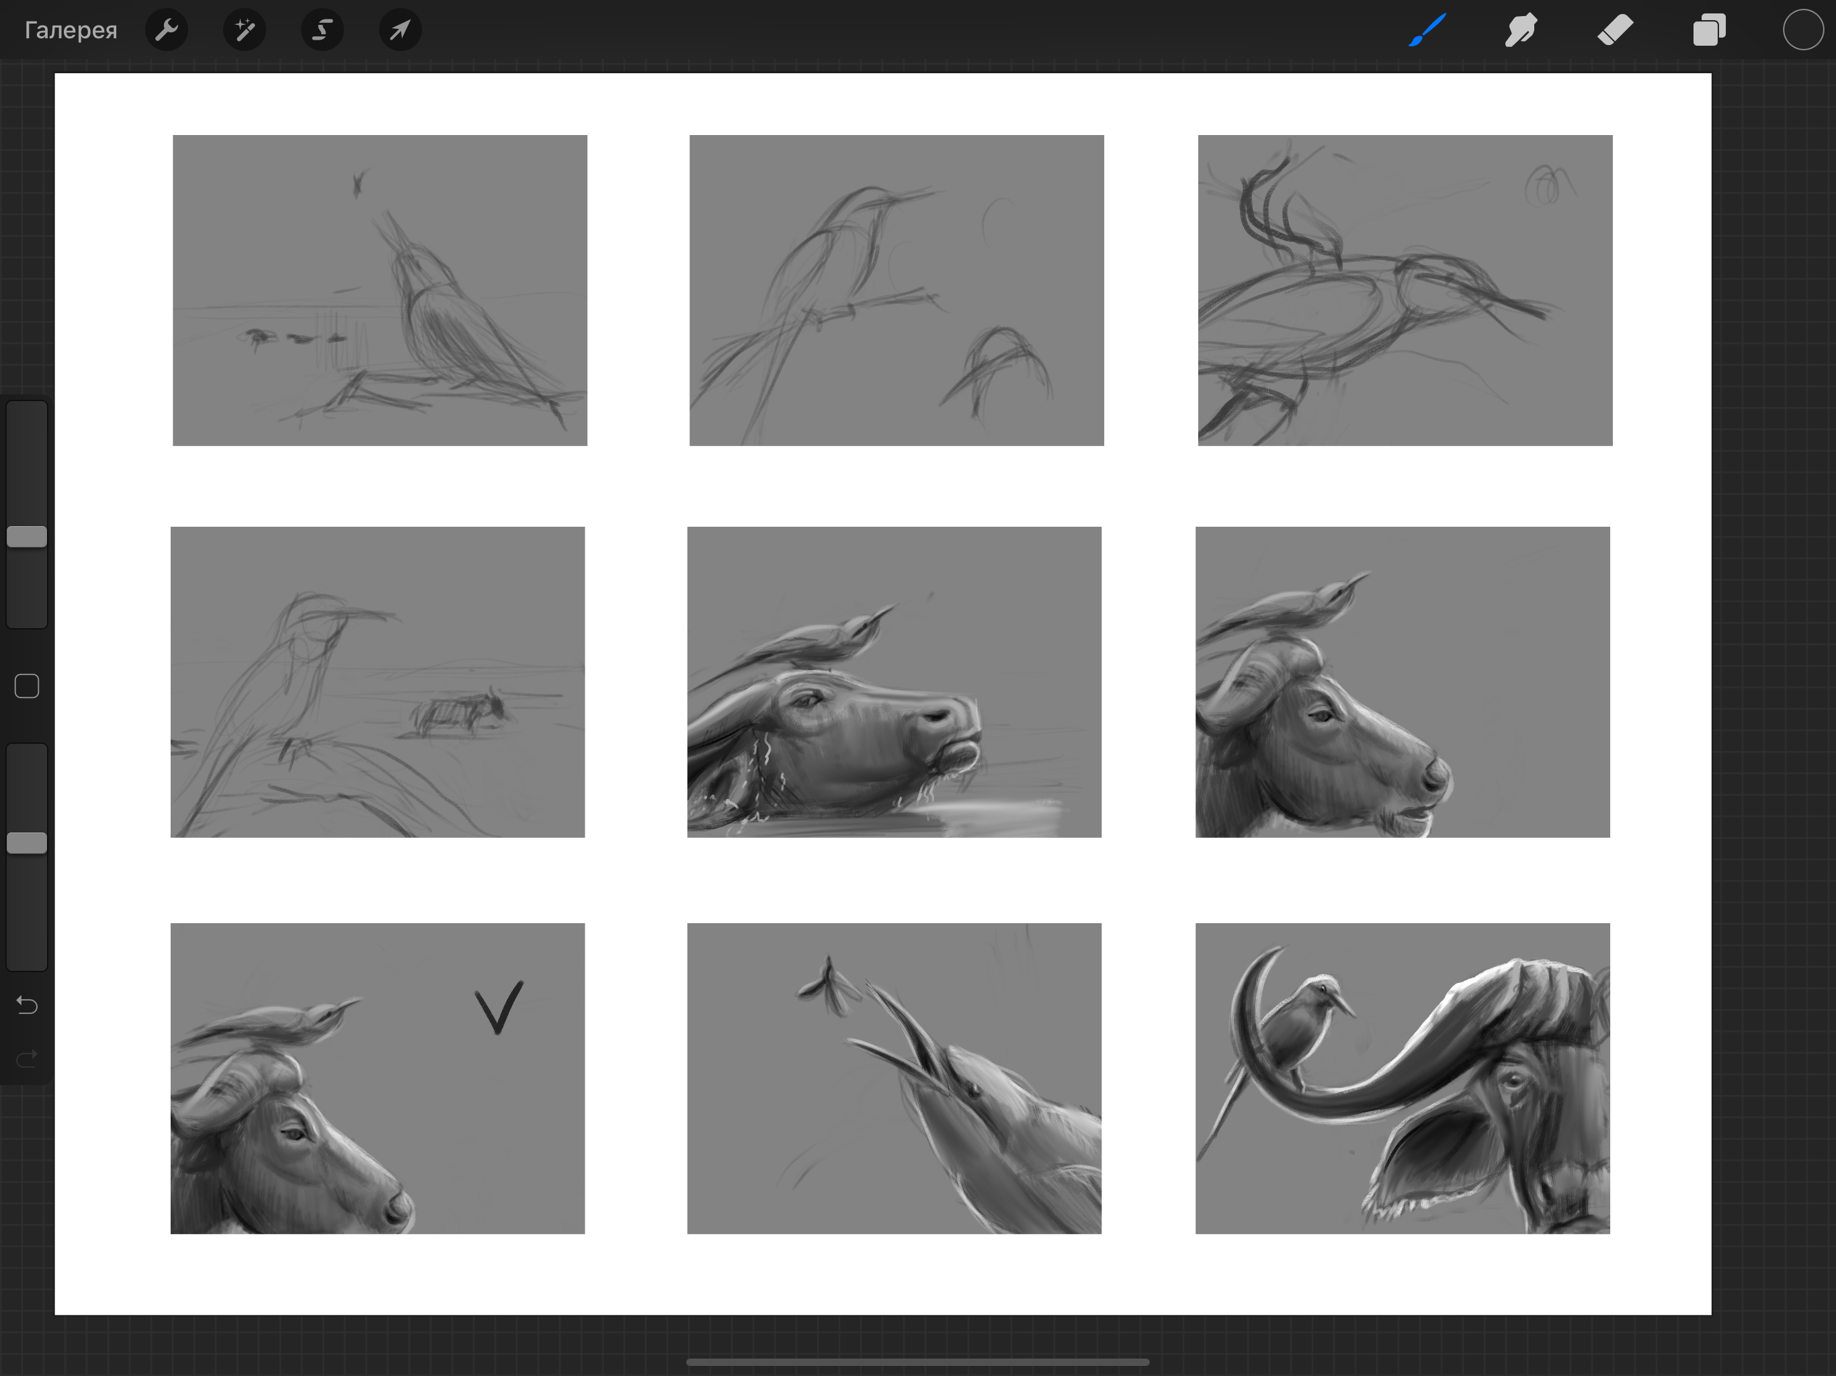Click the bird catching insect sketch

click(894, 1078)
